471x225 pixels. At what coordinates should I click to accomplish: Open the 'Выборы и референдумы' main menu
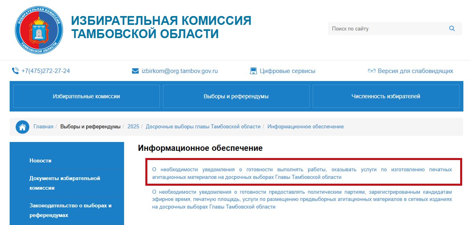click(x=236, y=96)
